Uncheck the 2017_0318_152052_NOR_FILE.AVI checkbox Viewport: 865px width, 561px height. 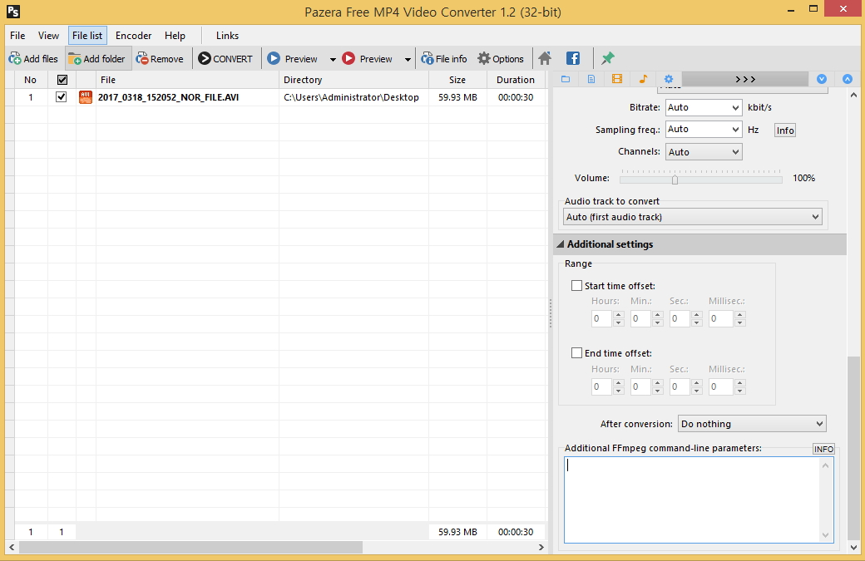pos(62,97)
